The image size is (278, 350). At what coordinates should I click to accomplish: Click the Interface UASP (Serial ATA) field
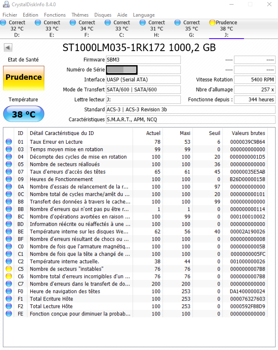click(143, 80)
